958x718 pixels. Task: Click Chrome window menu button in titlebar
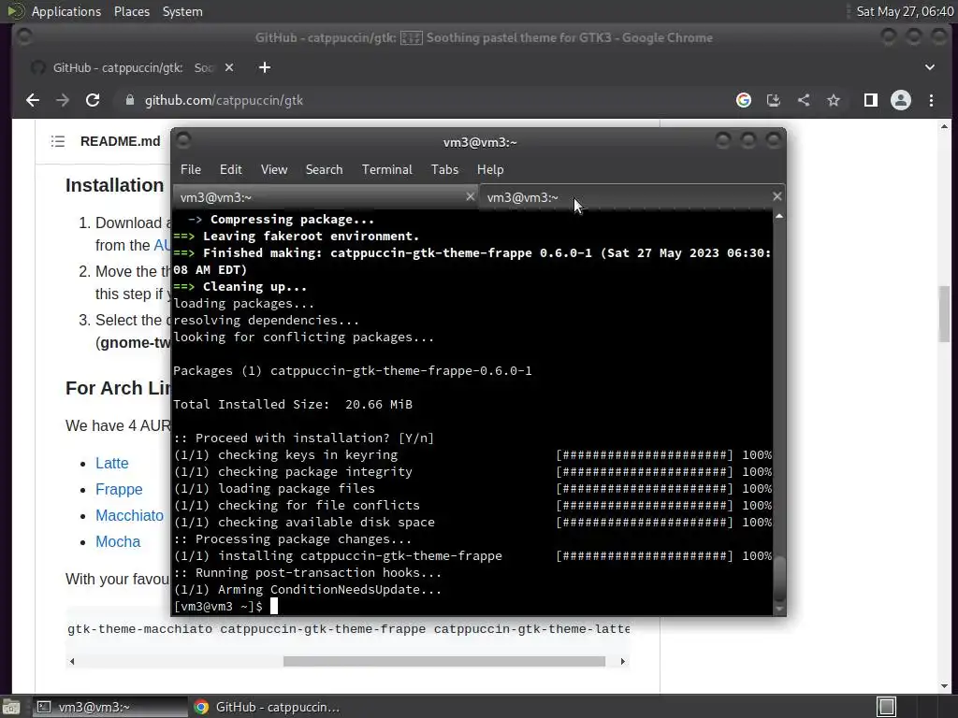[x=24, y=37]
